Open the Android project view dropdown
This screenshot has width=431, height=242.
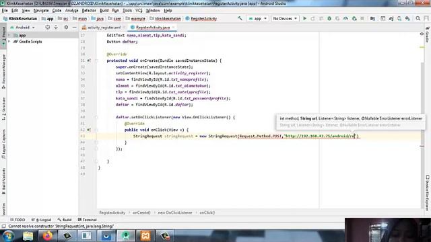(x=22, y=28)
